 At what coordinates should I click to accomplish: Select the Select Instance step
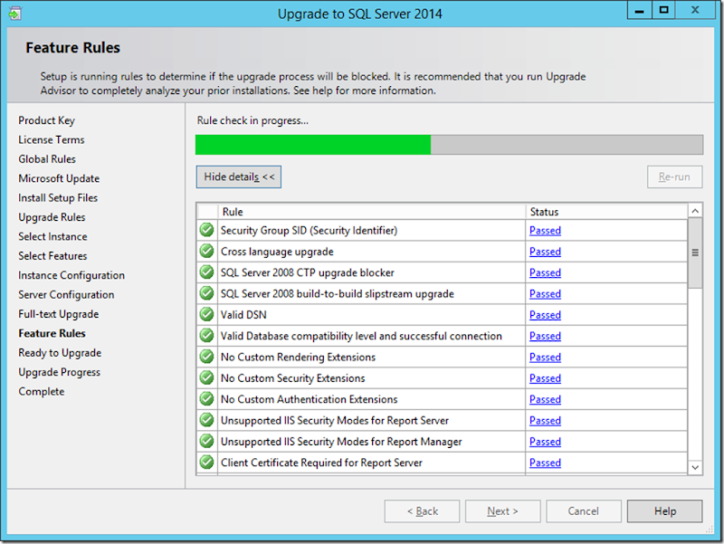point(52,236)
